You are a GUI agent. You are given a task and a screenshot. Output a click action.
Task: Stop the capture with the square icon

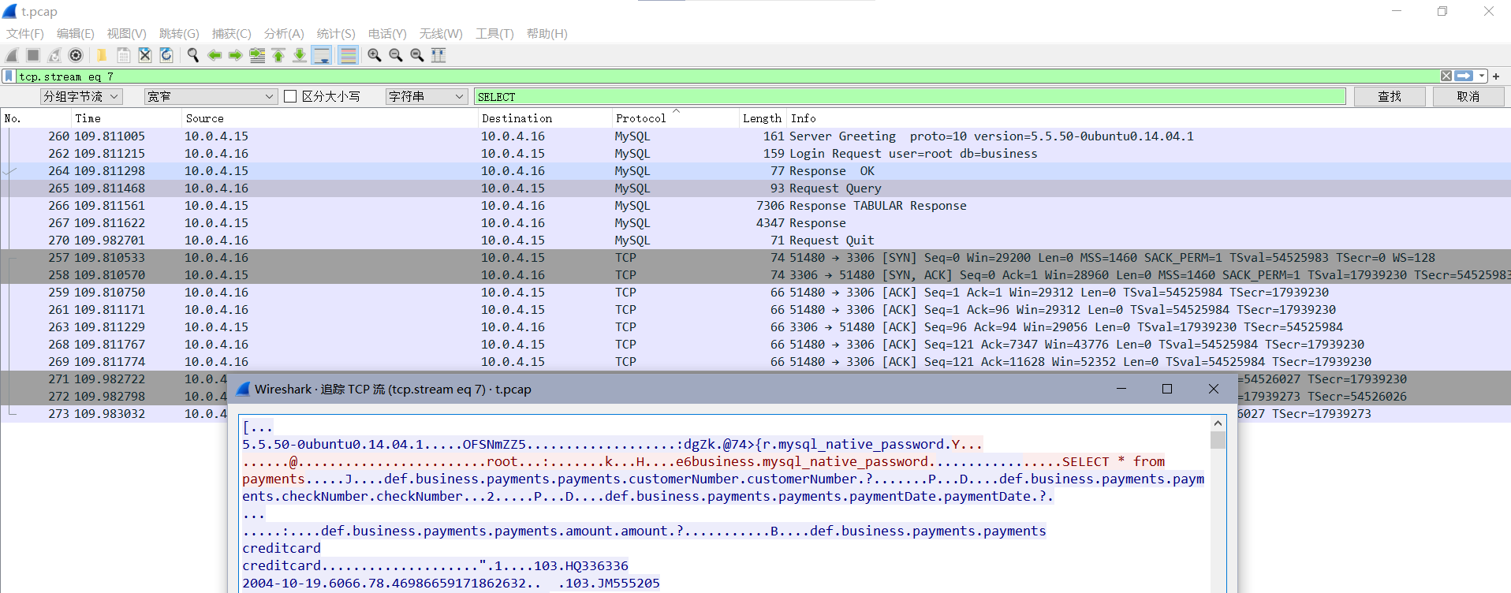(x=33, y=55)
